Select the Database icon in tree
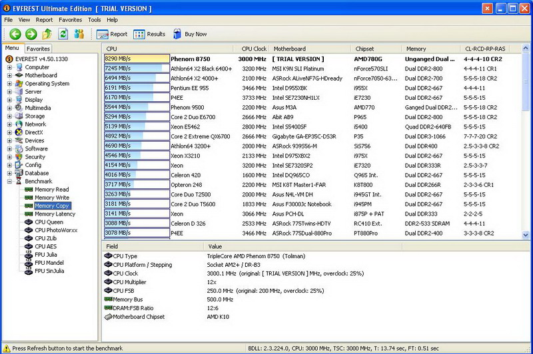Image resolution: width=533 pixels, height=354 pixels. [19, 173]
